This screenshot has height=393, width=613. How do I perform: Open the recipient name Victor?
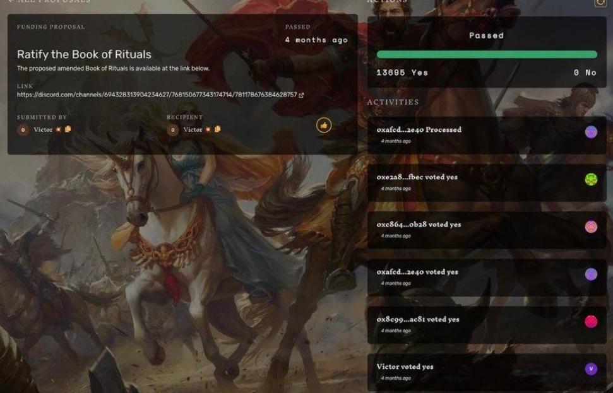coord(193,129)
